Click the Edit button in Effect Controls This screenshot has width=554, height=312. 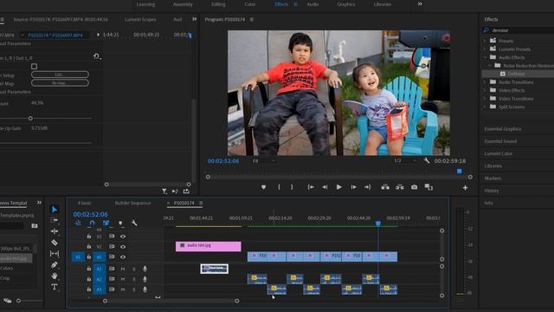[60, 75]
